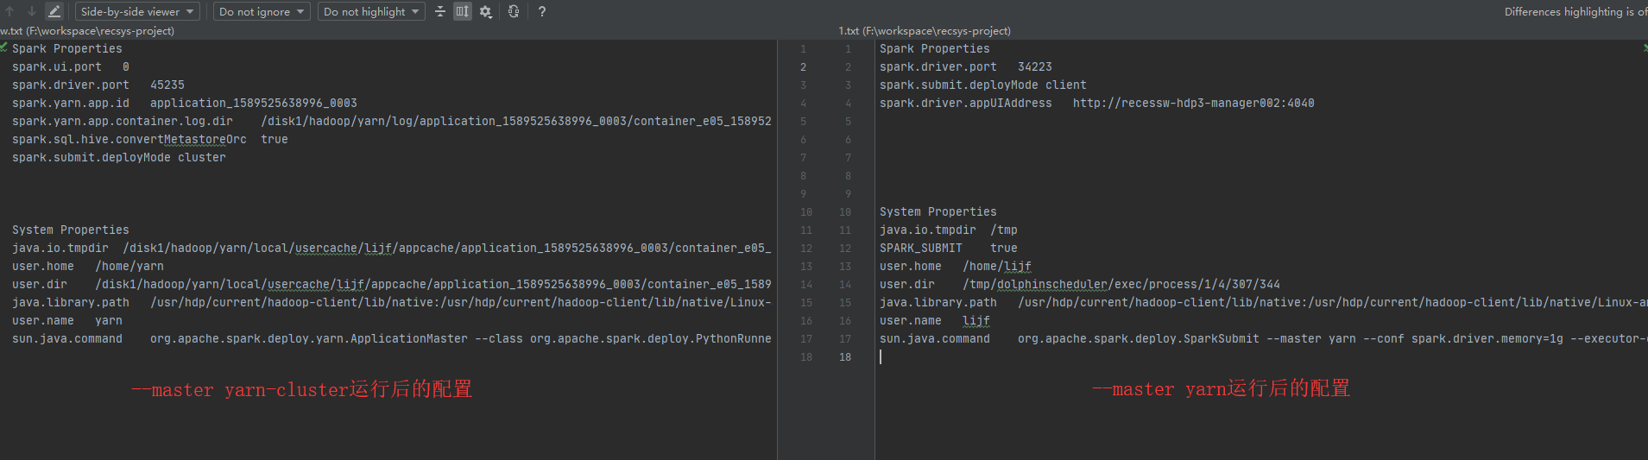Click 'user.name lijf' line in right pane
The height and width of the screenshot is (460, 1648).
pos(935,320)
